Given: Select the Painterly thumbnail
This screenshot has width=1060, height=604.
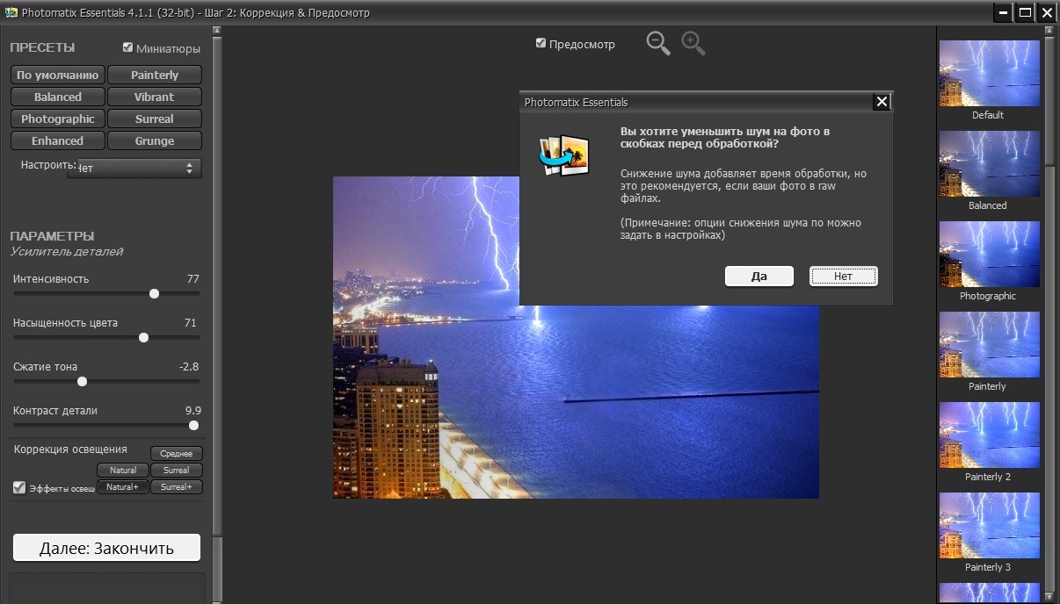Looking at the screenshot, I should coord(989,345).
